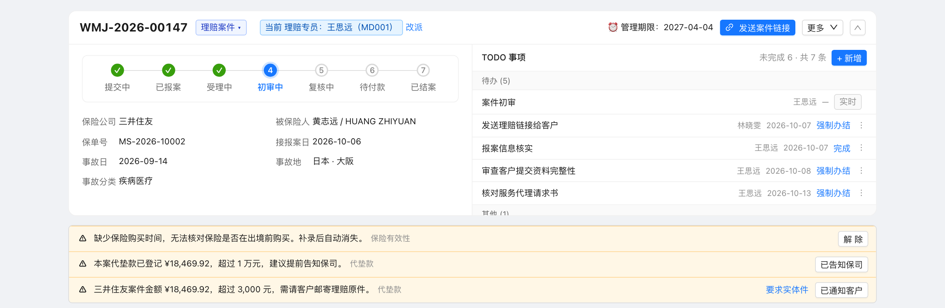Viewport: 945px width, 308px height.
Task: Click the 发送理赔链接给客户 todo title
Action: [x=520, y=126]
